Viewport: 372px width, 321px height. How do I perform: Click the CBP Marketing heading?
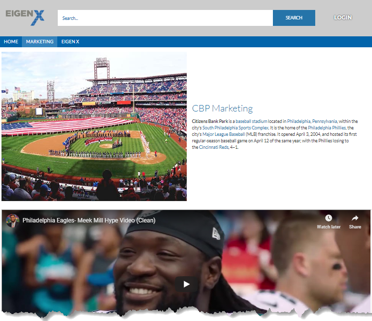point(222,108)
